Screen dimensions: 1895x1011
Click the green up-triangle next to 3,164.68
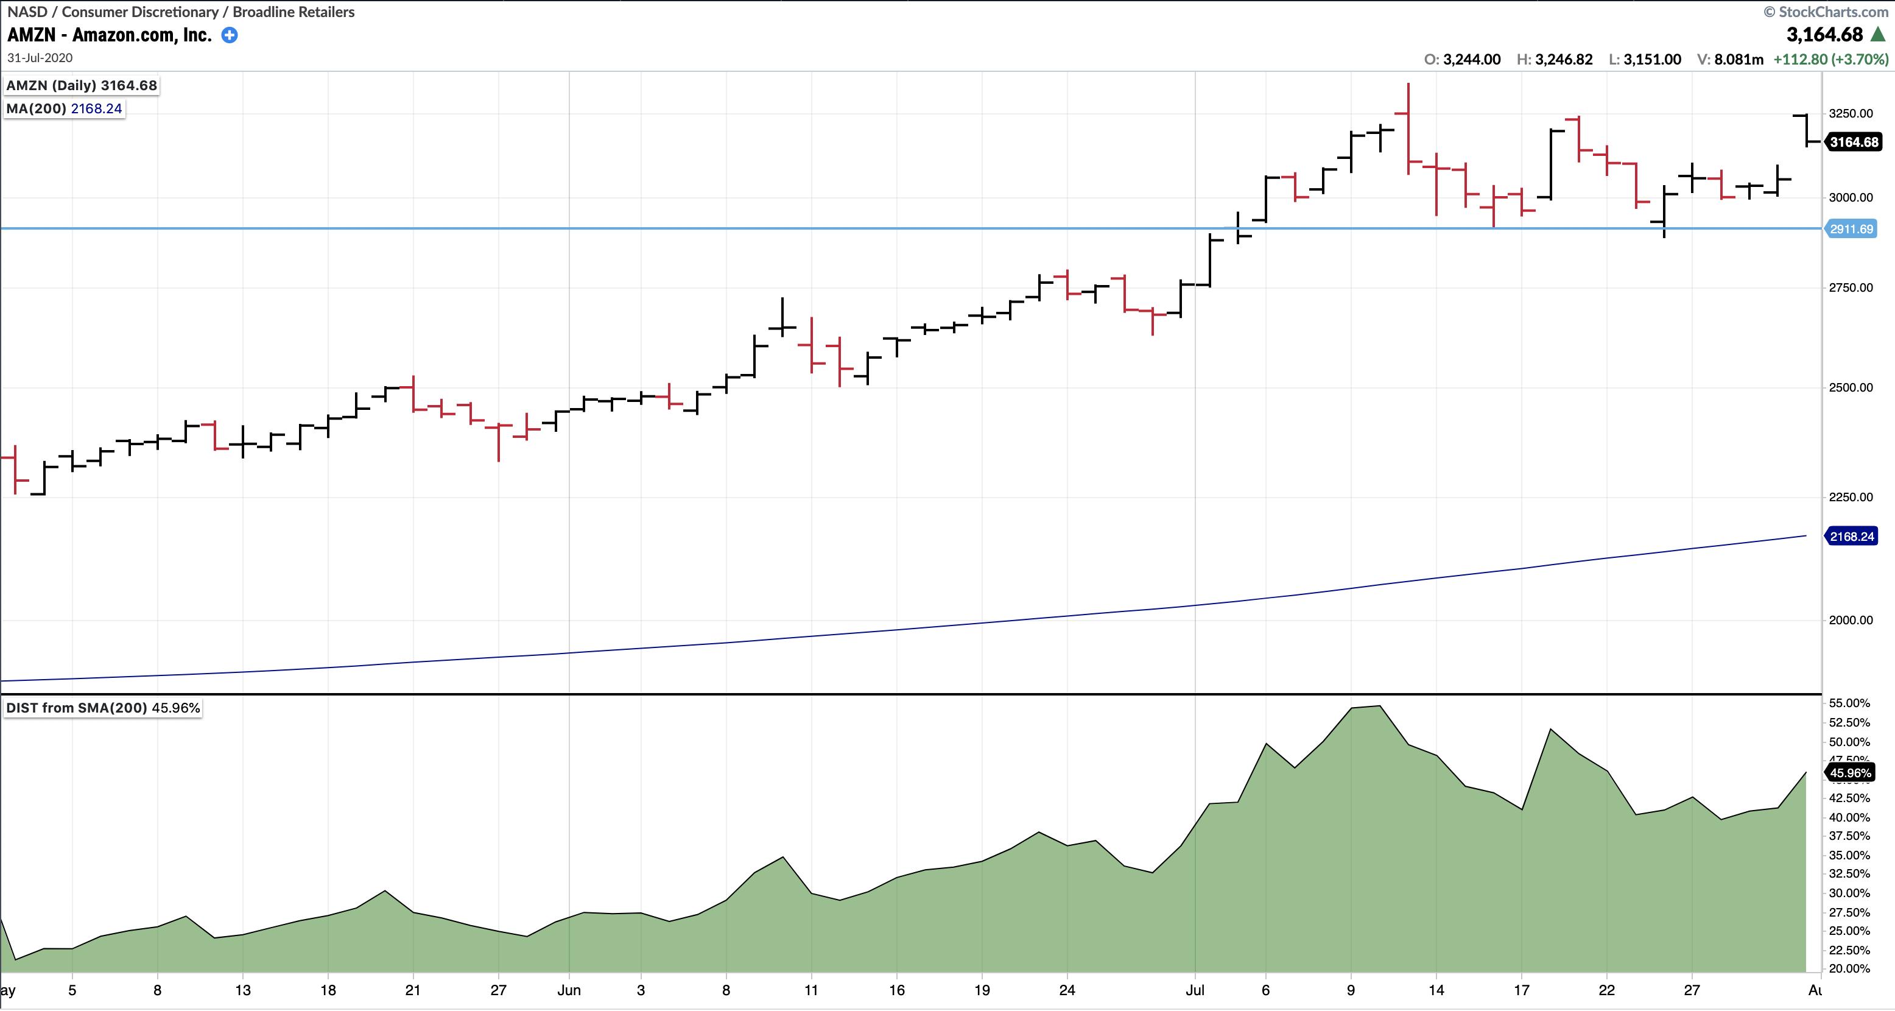point(1878,35)
